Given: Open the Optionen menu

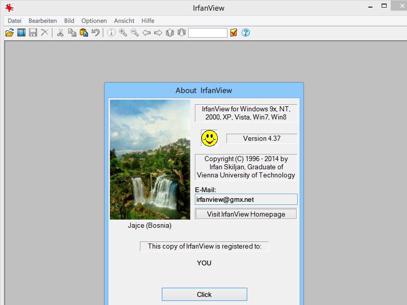Looking at the screenshot, I should 94,21.
